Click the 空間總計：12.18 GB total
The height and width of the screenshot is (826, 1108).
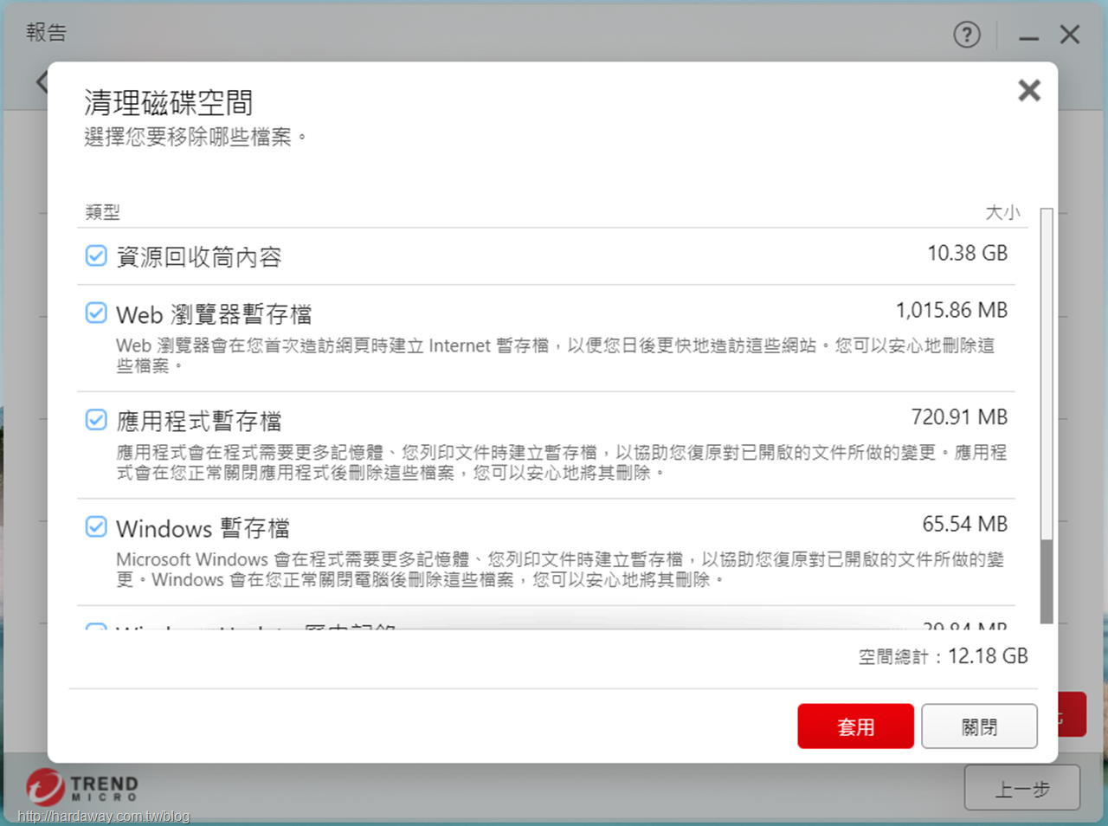pos(943,656)
